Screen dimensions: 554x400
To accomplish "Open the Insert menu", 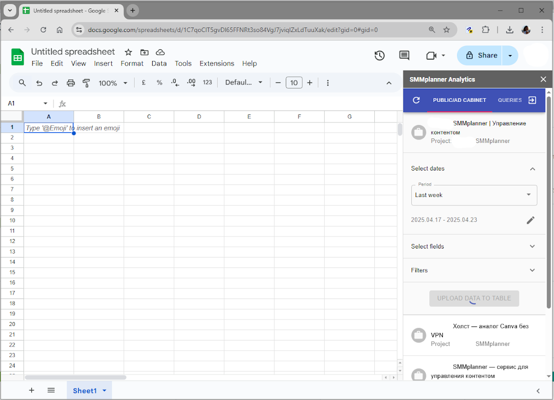I will pyautogui.click(x=103, y=63).
